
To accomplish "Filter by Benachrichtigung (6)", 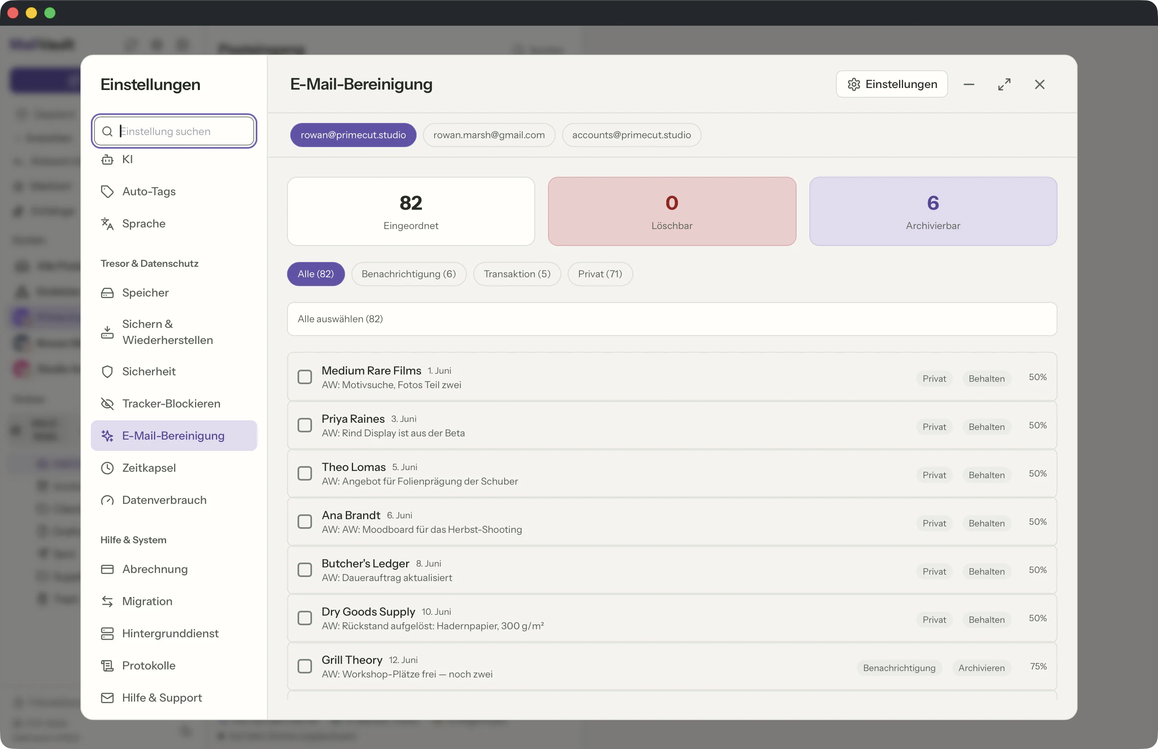I will 409,274.
